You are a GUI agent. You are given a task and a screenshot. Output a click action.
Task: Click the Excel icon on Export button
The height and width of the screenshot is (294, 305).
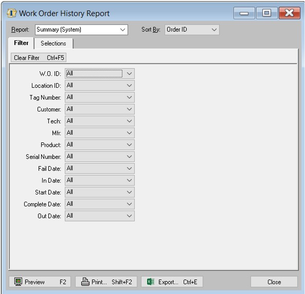pos(151,282)
